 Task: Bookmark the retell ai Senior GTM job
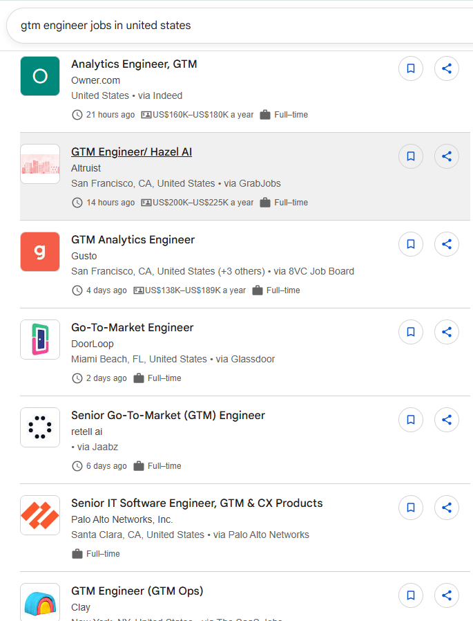pos(411,420)
